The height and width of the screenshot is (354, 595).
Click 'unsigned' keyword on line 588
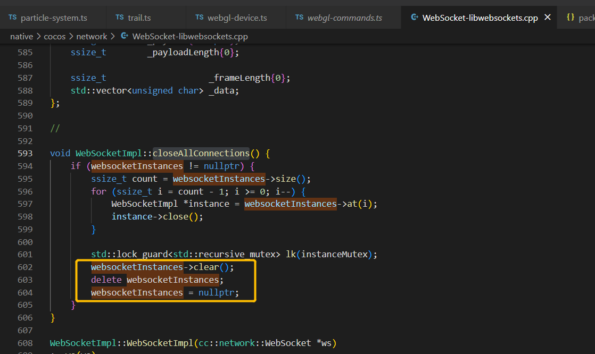pyautogui.click(x=152, y=90)
